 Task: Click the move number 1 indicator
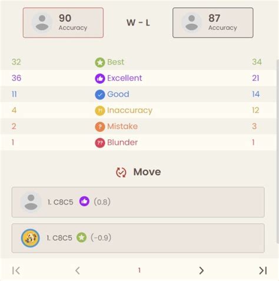point(139,270)
